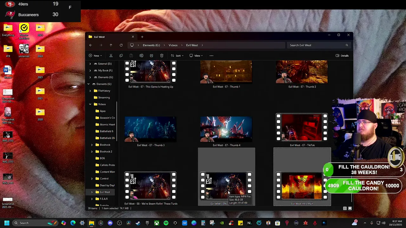The image size is (406, 228).
Task: Open the See more ellipsis menu
Action: click(x=212, y=56)
